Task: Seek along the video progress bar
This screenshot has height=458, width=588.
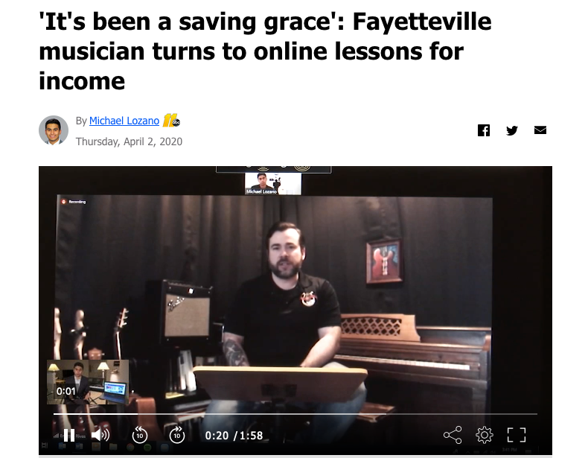Action: click(x=295, y=414)
